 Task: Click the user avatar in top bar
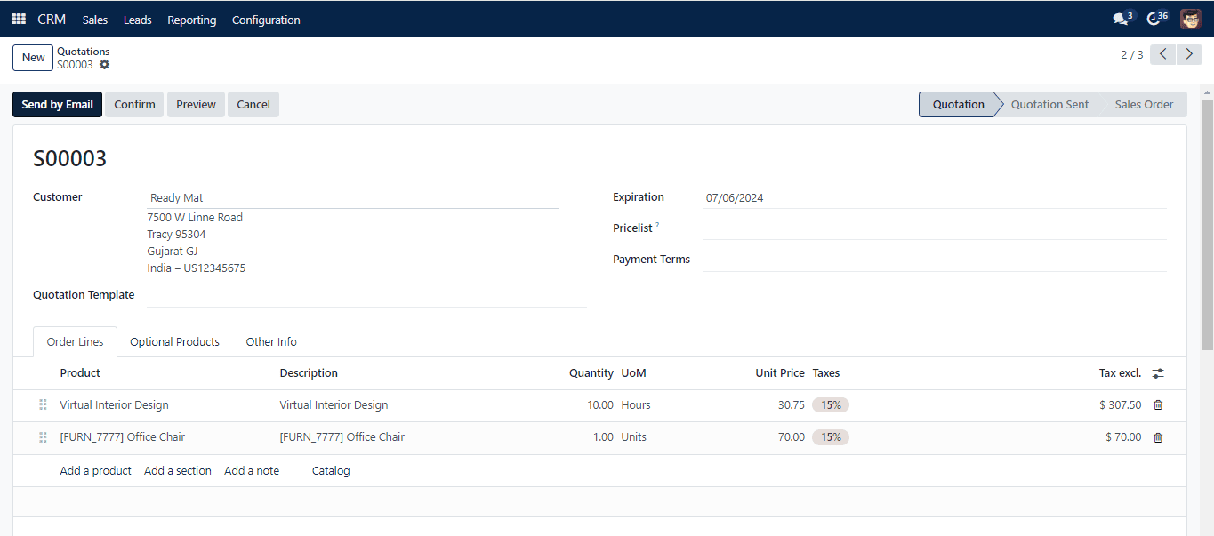tap(1190, 19)
